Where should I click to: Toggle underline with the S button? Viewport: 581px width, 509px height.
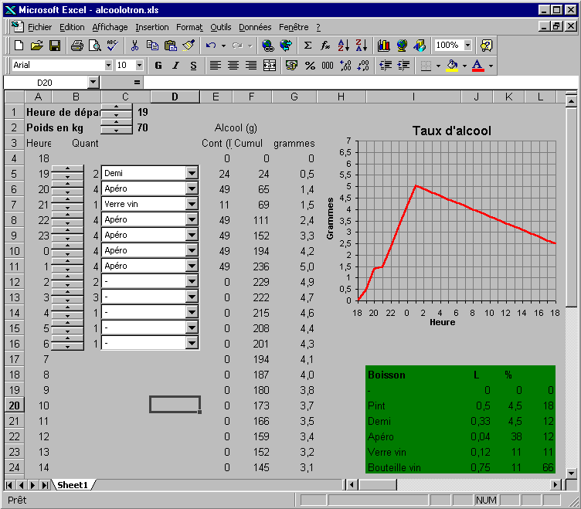click(193, 66)
